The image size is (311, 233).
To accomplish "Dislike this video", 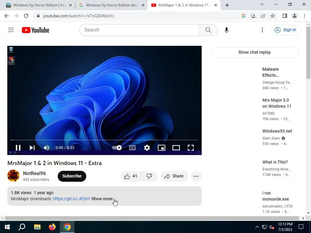I will pyautogui.click(x=149, y=176).
